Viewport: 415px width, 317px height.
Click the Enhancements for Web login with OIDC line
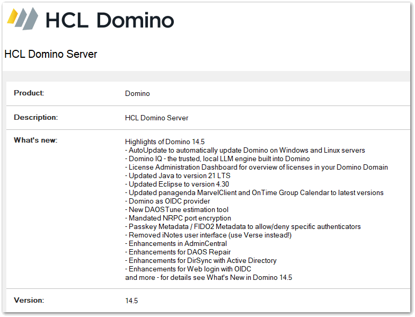(x=188, y=269)
